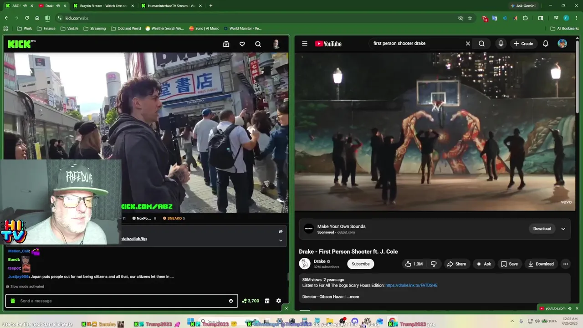Open the Kick clips library icon
This screenshot has height=328, width=583.
pos(226,44)
